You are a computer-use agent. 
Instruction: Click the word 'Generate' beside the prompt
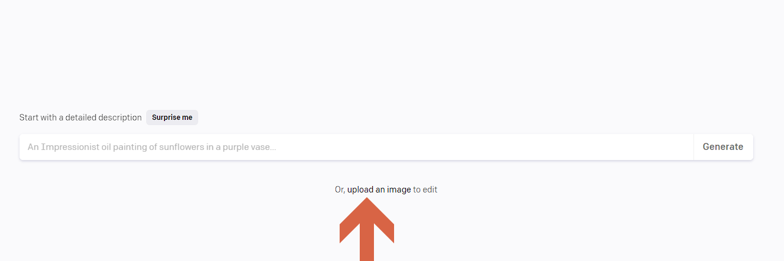[x=723, y=147]
